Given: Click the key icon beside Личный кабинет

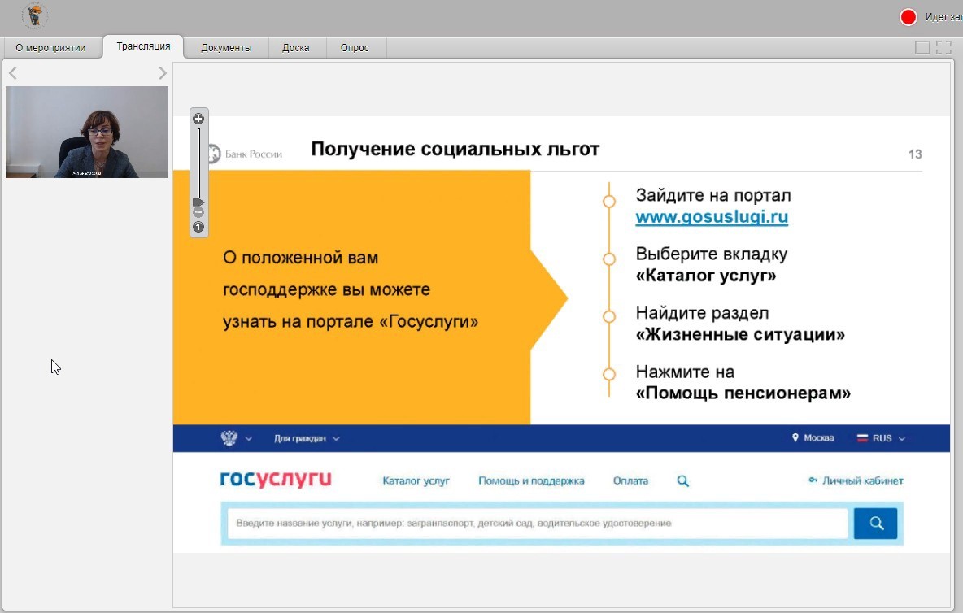Looking at the screenshot, I should coord(813,480).
